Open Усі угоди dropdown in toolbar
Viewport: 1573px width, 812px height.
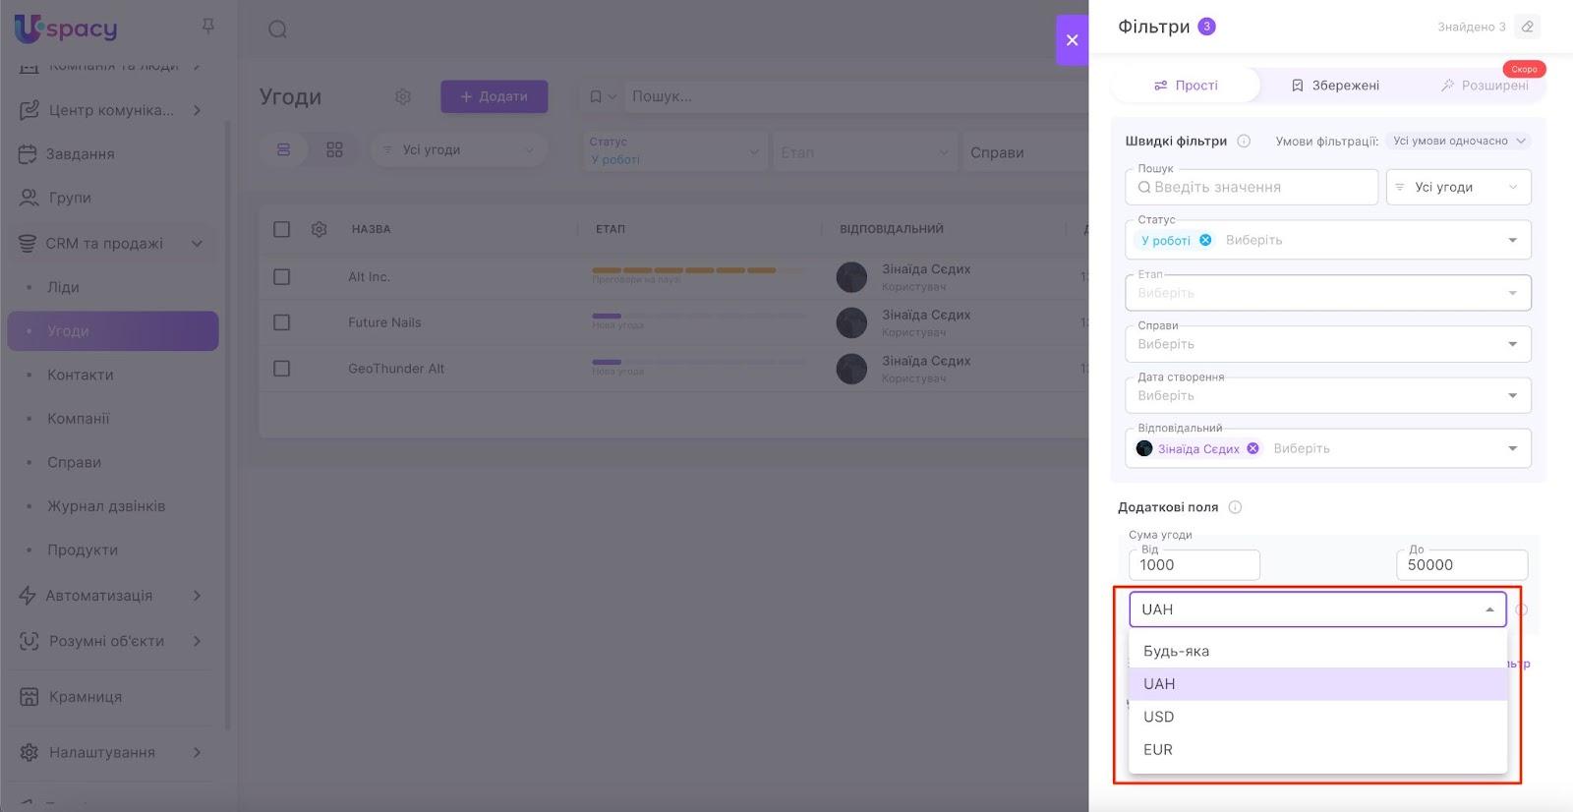coord(459,149)
